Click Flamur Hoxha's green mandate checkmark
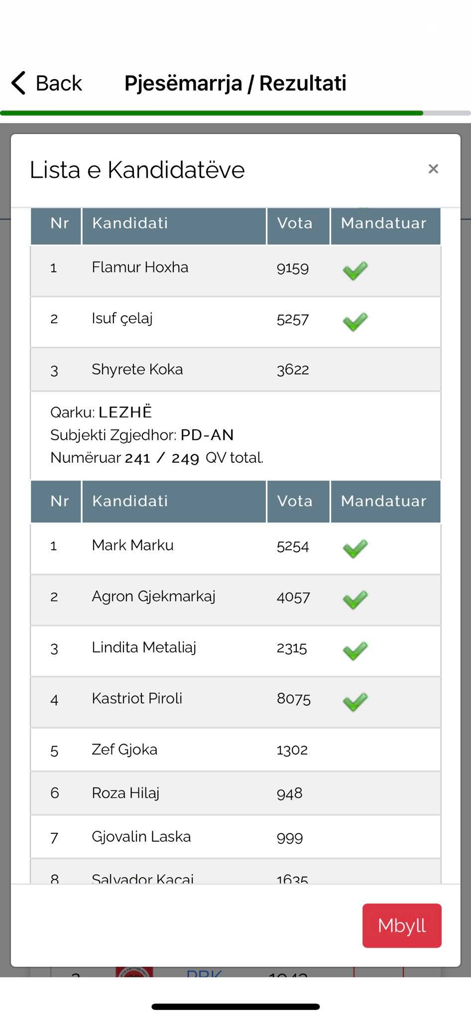The height and width of the screenshot is (1020, 471). (x=355, y=271)
